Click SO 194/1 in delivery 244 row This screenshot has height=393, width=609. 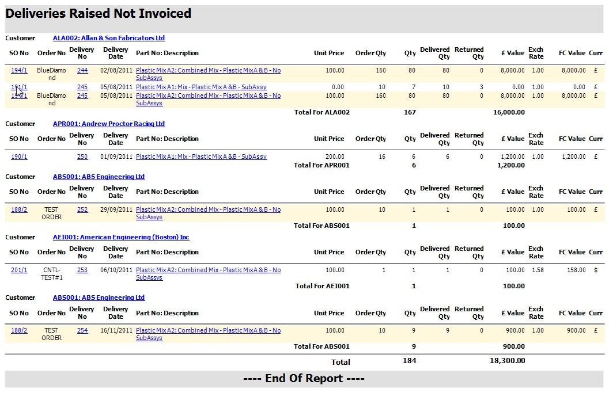point(19,70)
